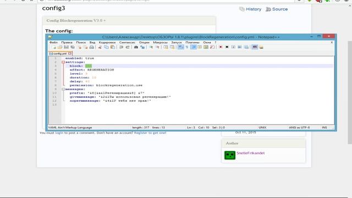Click the Start Recording macro red dot
The height and width of the screenshot is (198, 352).
[221, 47]
